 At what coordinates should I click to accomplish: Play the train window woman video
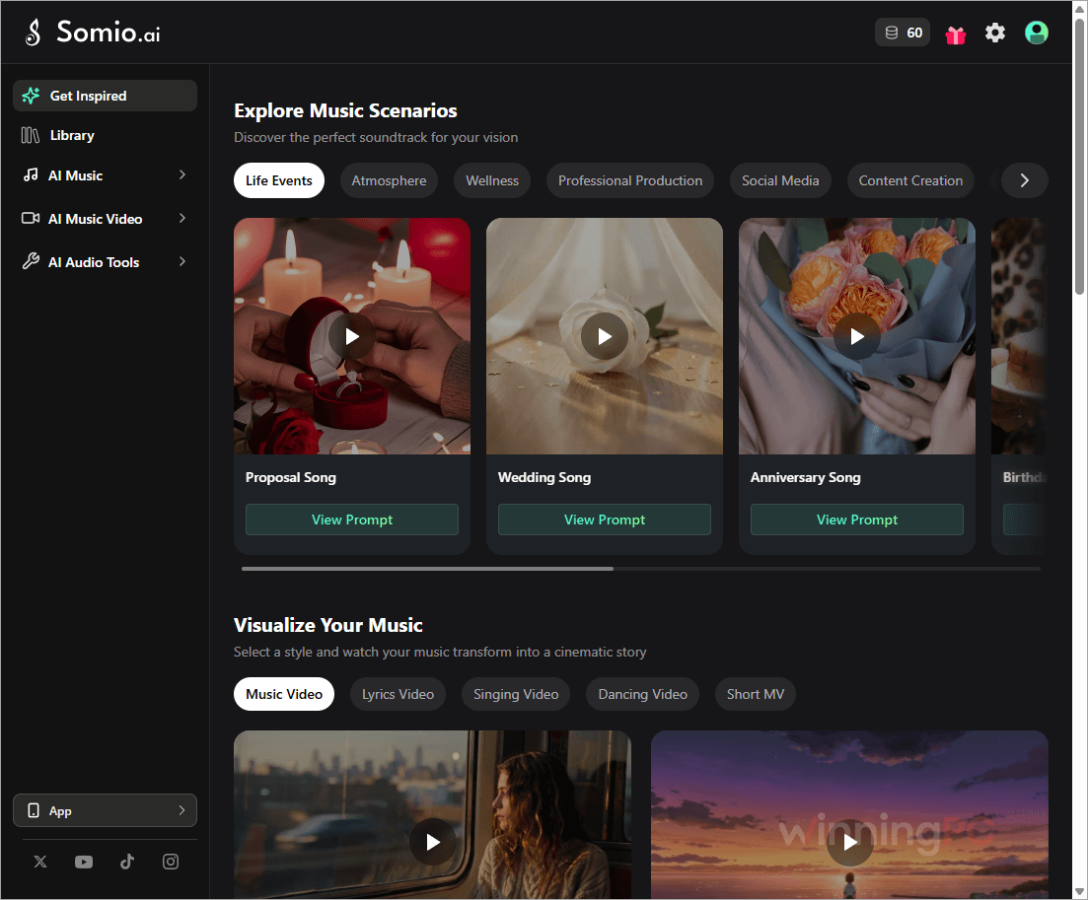(432, 842)
